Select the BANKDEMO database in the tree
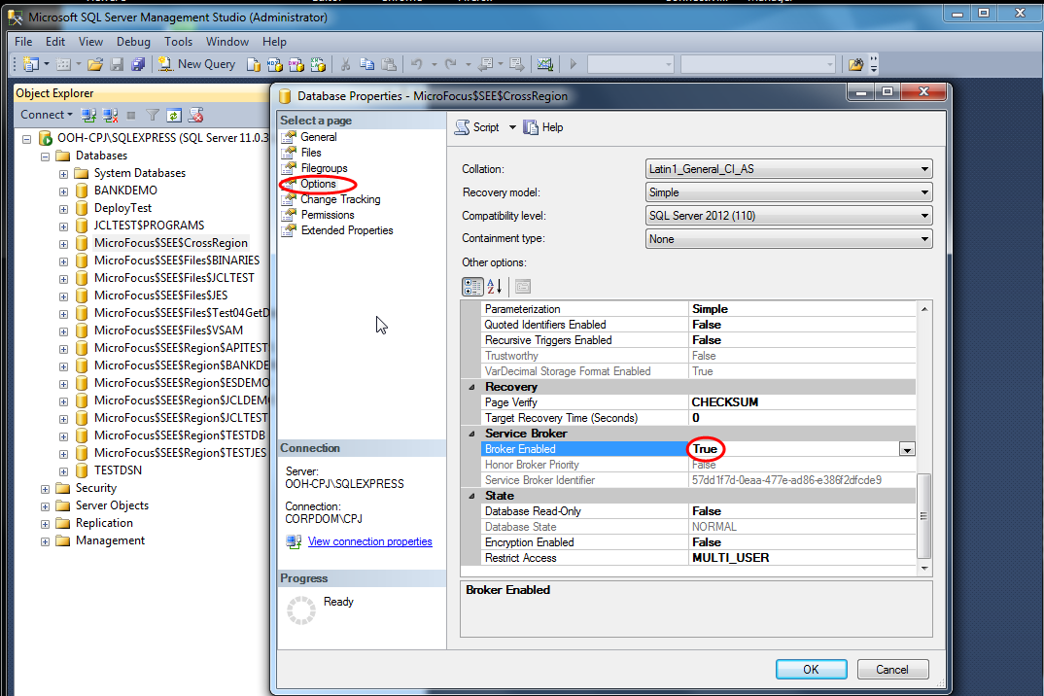1044x696 pixels. click(125, 191)
